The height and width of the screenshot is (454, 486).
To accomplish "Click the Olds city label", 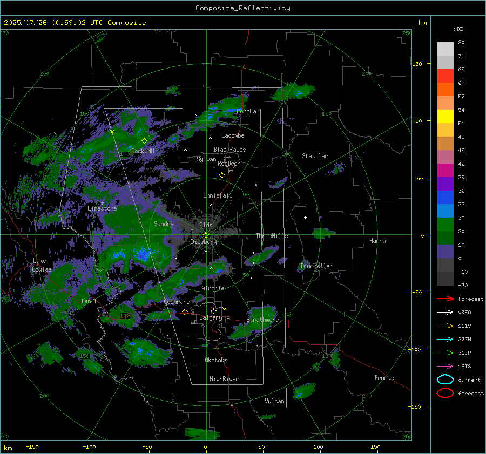I will coord(206,225).
